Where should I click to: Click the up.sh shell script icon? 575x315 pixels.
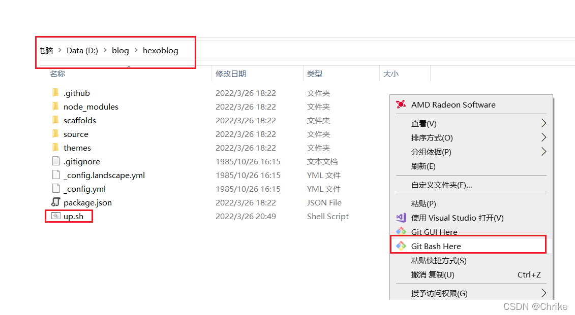pos(56,216)
